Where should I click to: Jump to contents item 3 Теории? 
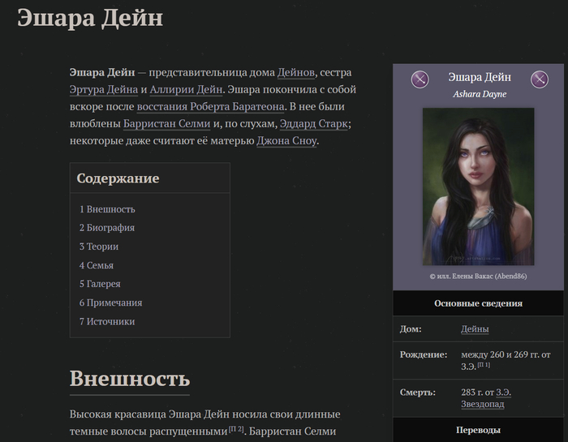pyautogui.click(x=99, y=247)
